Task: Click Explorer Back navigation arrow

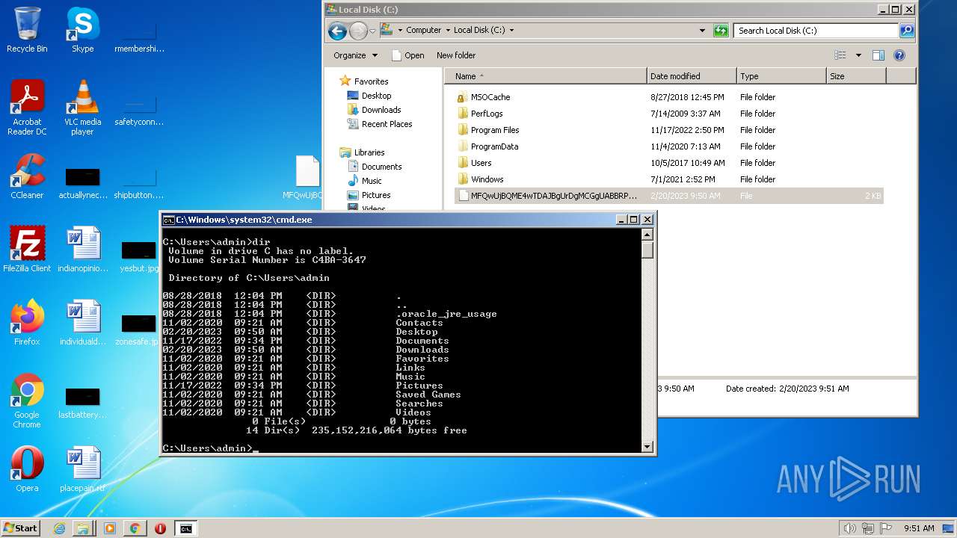Action: point(337,31)
